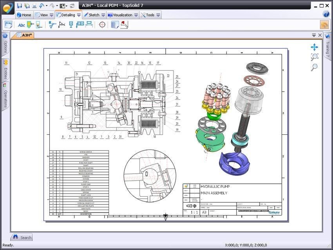Select the R roughness symbol tool
This screenshot has height=250, width=333.
(x=52, y=25)
